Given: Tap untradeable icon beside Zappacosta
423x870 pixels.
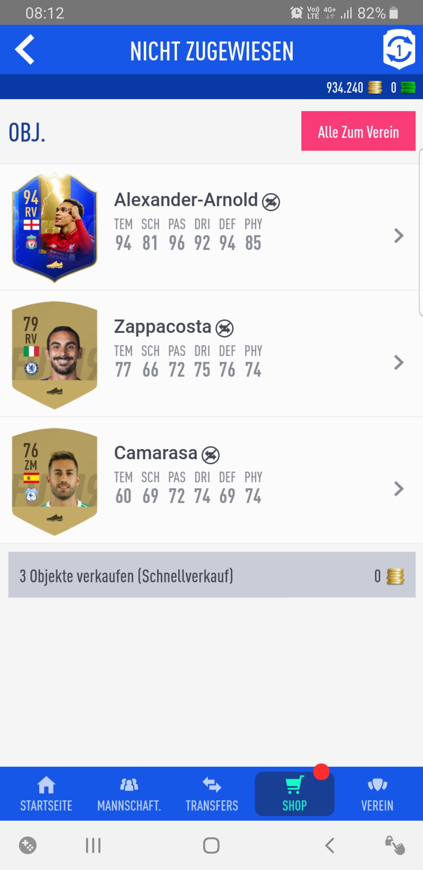Looking at the screenshot, I should click(225, 328).
